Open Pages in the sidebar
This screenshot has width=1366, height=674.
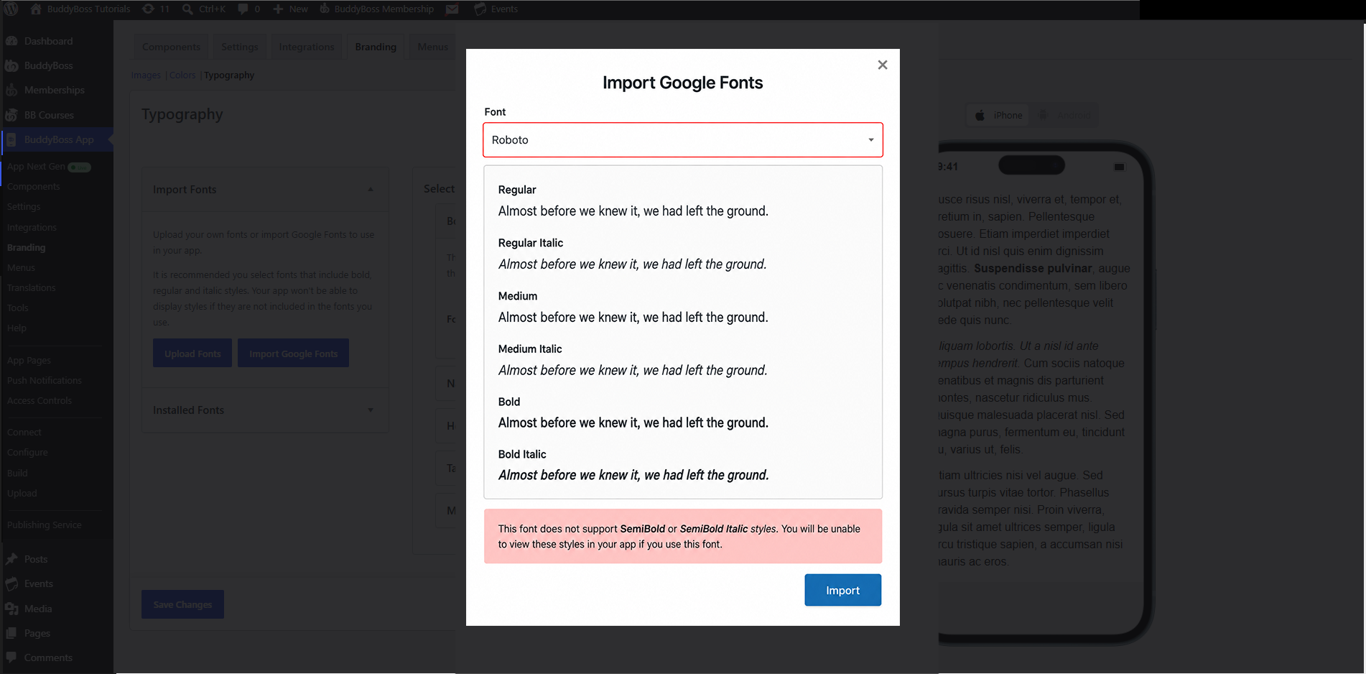click(x=37, y=633)
